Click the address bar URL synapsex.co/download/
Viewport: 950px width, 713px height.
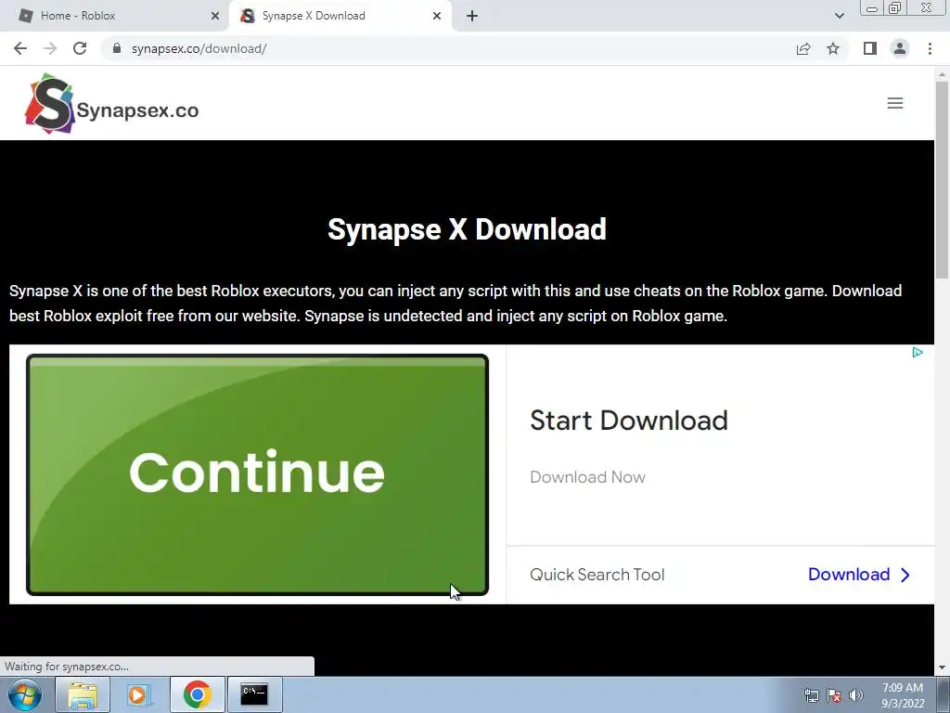coord(199,48)
